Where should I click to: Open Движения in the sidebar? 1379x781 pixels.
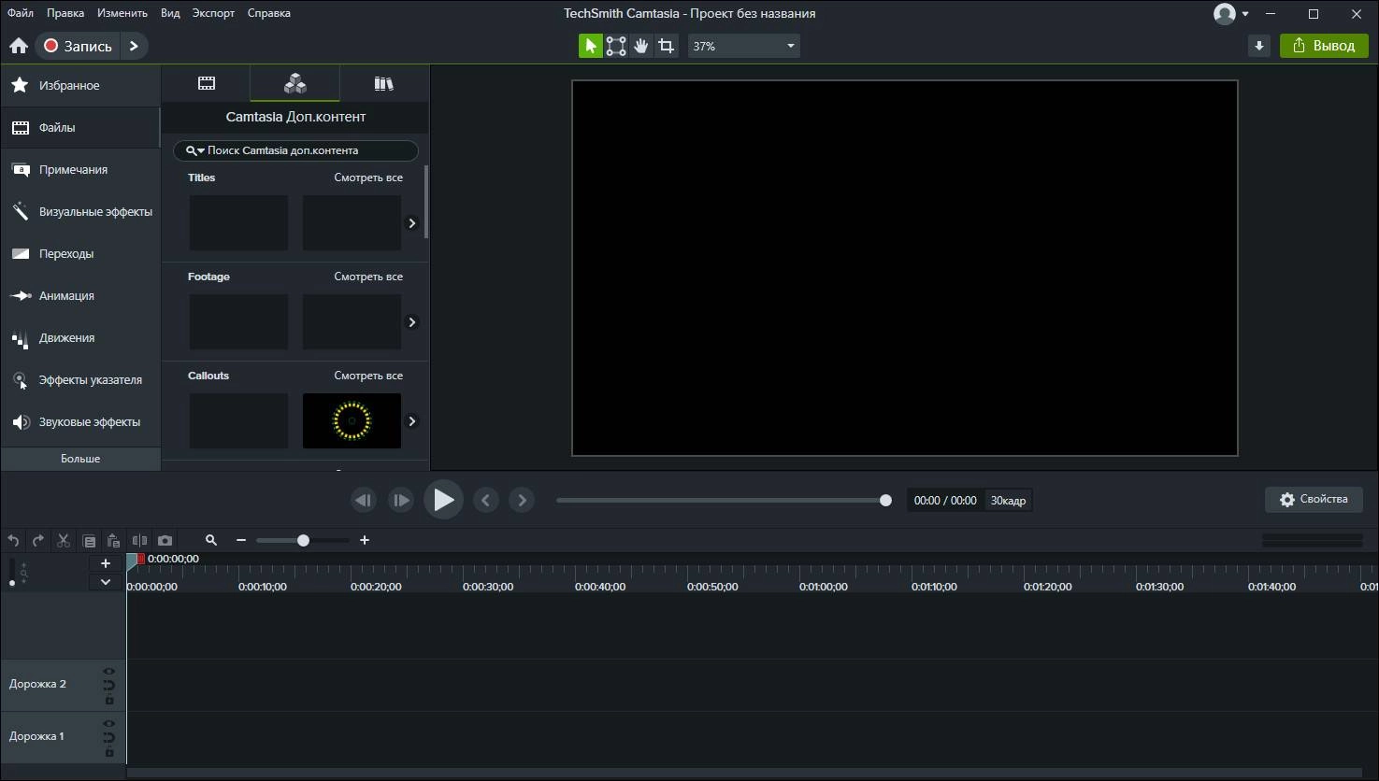click(80, 337)
